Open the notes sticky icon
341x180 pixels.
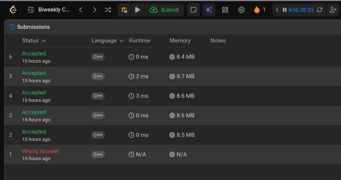(x=194, y=10)
